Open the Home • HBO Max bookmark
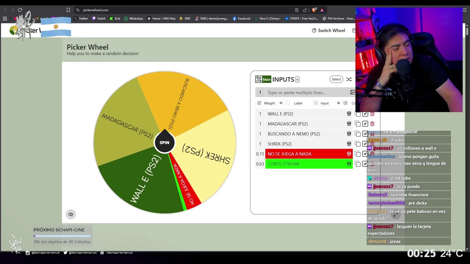This screenshot has width=470, height=264. tap(161, 18)
